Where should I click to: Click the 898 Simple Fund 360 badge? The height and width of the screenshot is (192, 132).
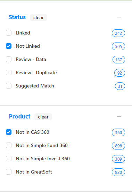tap(118, 146)
